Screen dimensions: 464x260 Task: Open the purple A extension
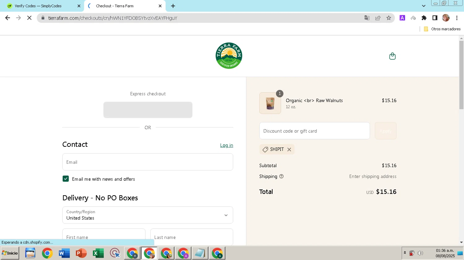(x=402, y=18)
